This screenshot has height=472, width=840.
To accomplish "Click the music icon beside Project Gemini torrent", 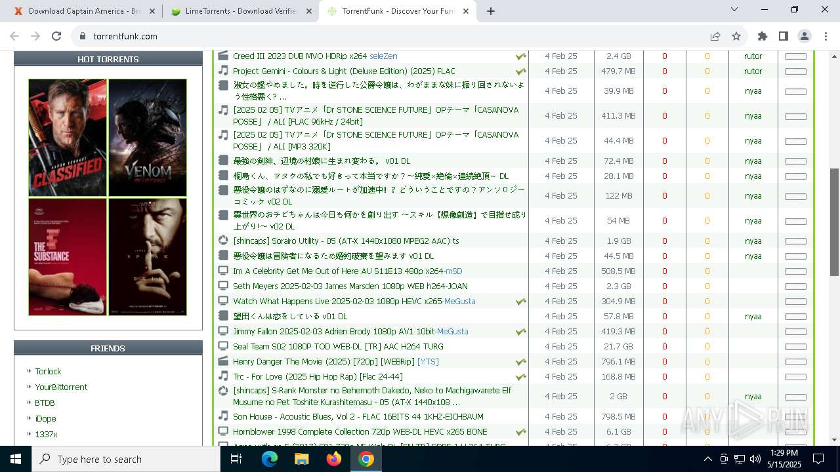I will [x=223, y=71].
